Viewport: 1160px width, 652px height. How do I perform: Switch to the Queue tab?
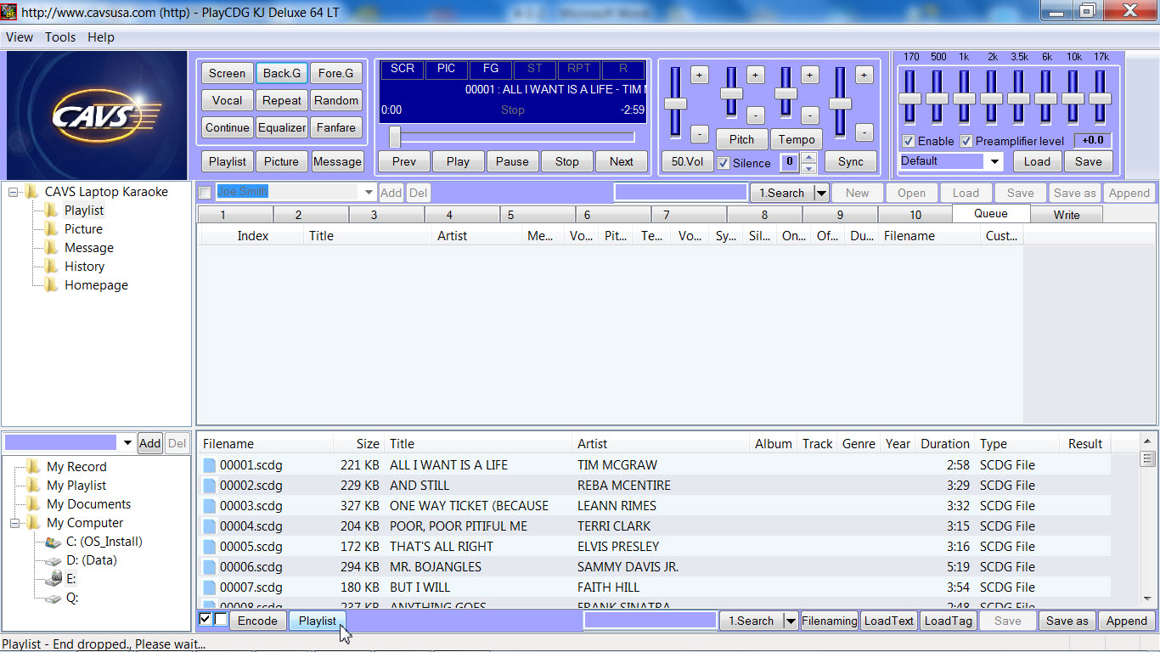coord(991,214)
